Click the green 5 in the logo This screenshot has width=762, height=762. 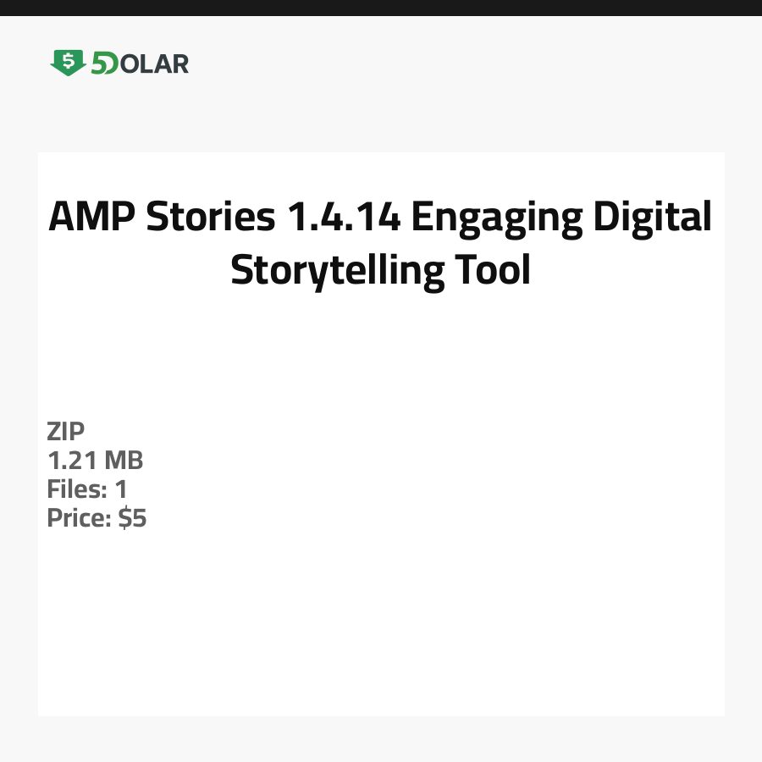click(x=101, y=63)
